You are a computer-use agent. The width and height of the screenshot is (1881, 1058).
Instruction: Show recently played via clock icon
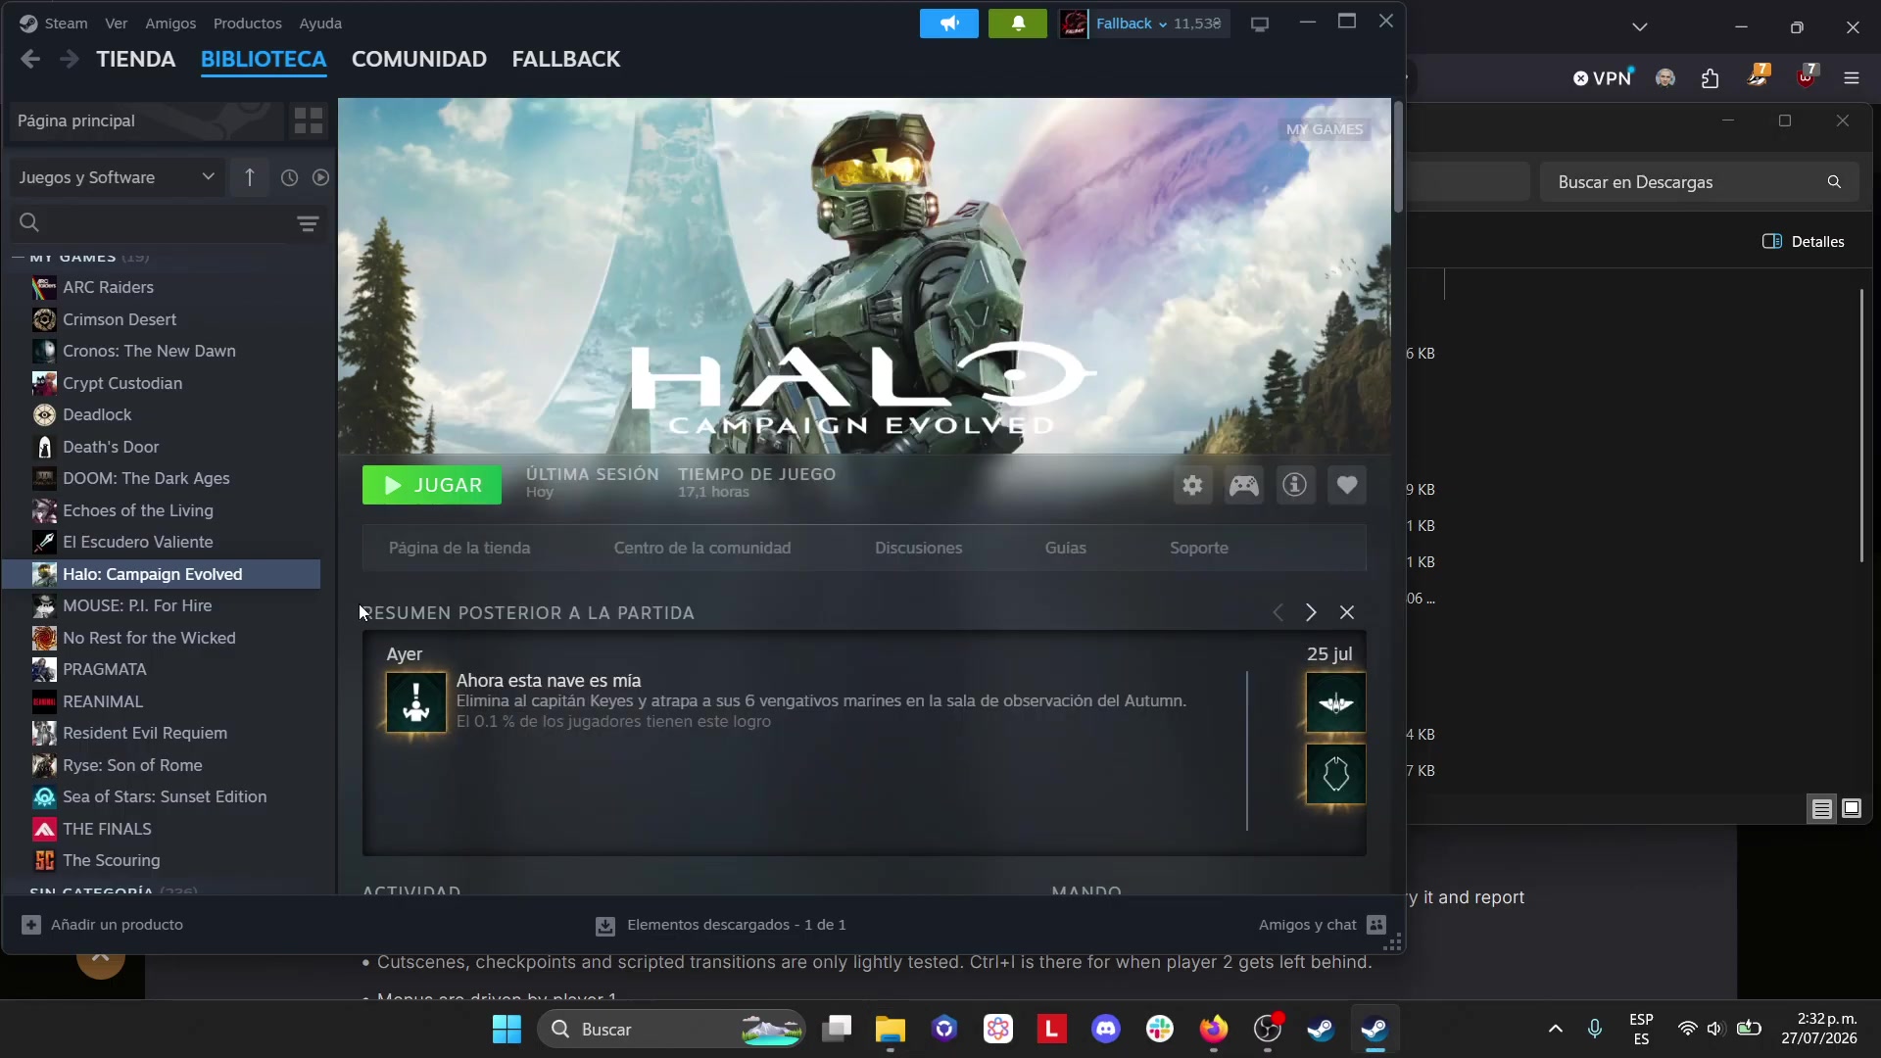click(289, 177)
